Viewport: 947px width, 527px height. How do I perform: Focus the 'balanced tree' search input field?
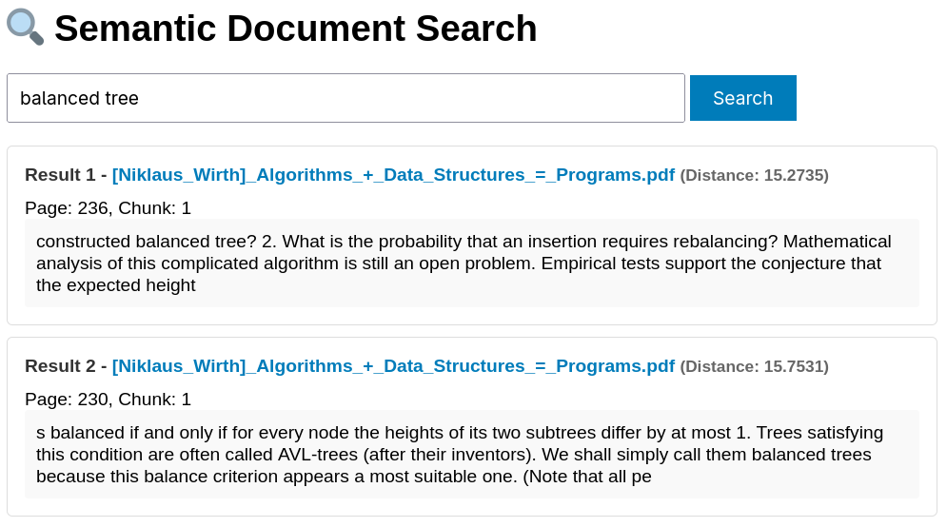coord(345,98)
